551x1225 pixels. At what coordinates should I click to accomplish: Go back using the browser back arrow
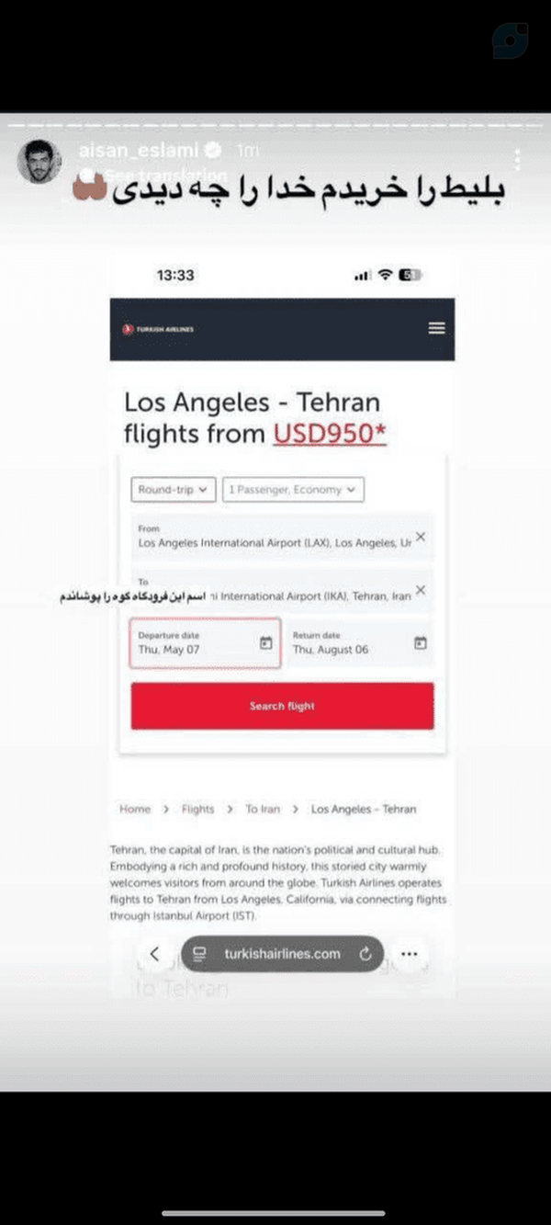(154, 954)
